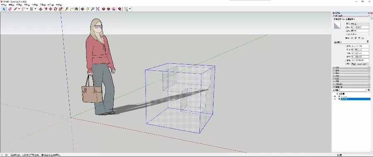Click the tray pin icon
The height and width of the screenshot is (157, 373).
tap(369, 13)
